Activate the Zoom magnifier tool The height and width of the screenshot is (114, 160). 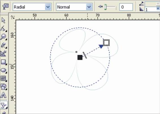[3, 37]
